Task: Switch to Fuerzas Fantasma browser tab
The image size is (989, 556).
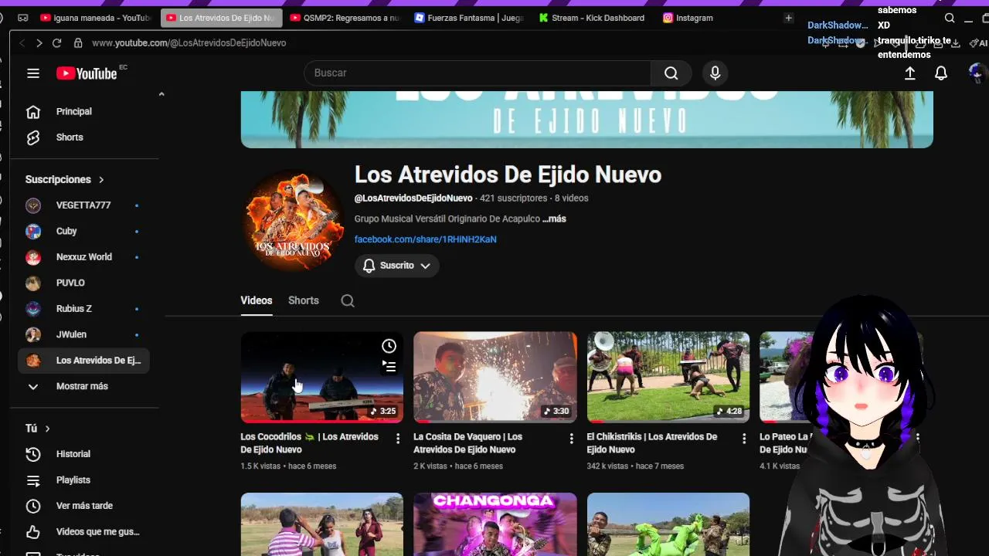Action: (x=470, y=18)
